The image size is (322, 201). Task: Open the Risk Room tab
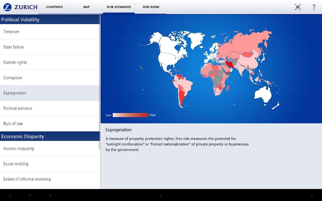[x=151, y=7]
